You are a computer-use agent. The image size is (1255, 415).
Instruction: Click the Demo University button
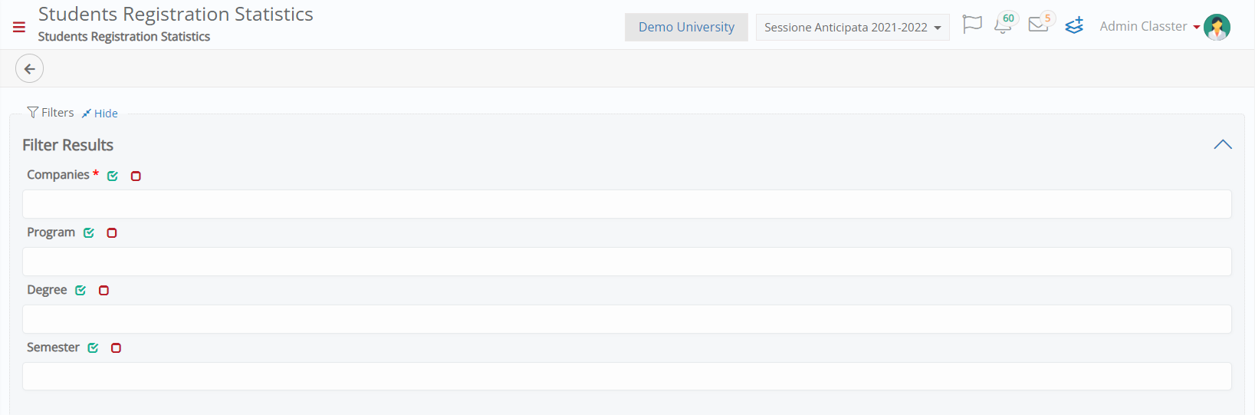686,27
